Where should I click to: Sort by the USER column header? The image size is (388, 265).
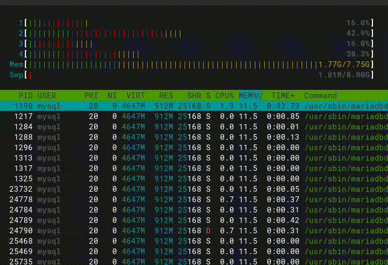[x=47, y=96]
